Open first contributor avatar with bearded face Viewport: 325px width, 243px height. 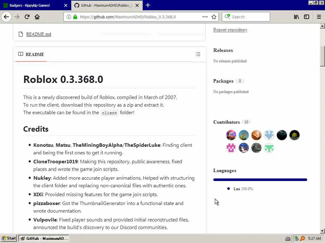coord(231,135)
